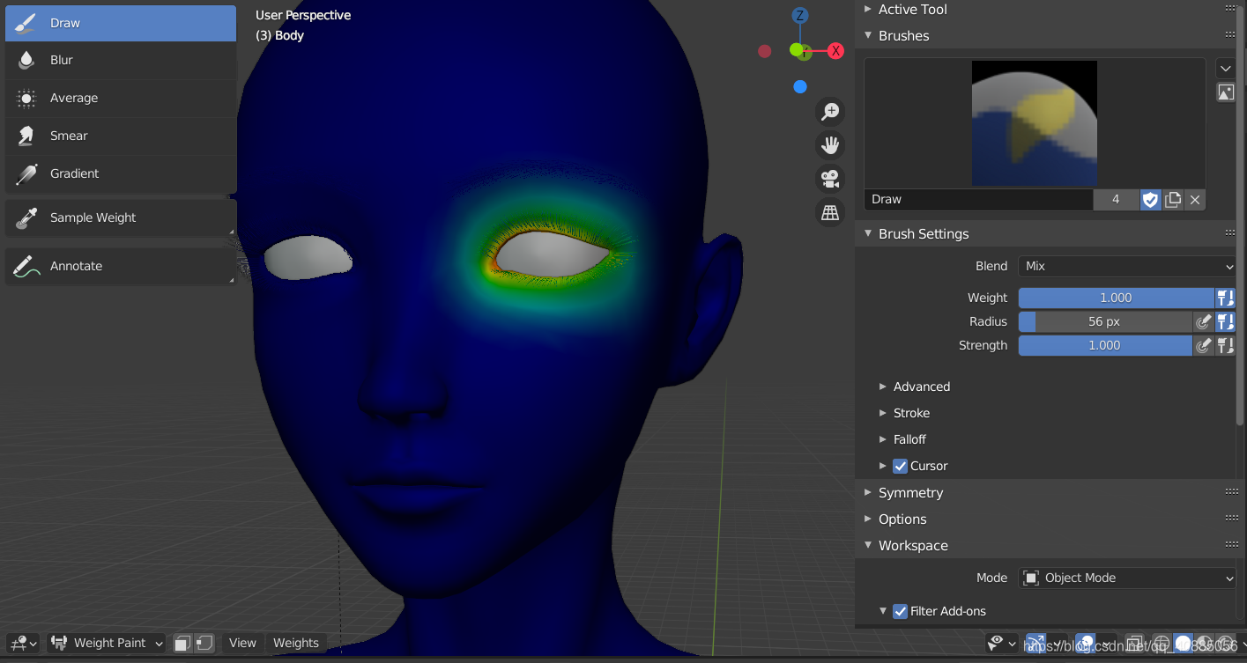Select solid shading sphere icon
1247x663 pixels.
click(1184, 644)
